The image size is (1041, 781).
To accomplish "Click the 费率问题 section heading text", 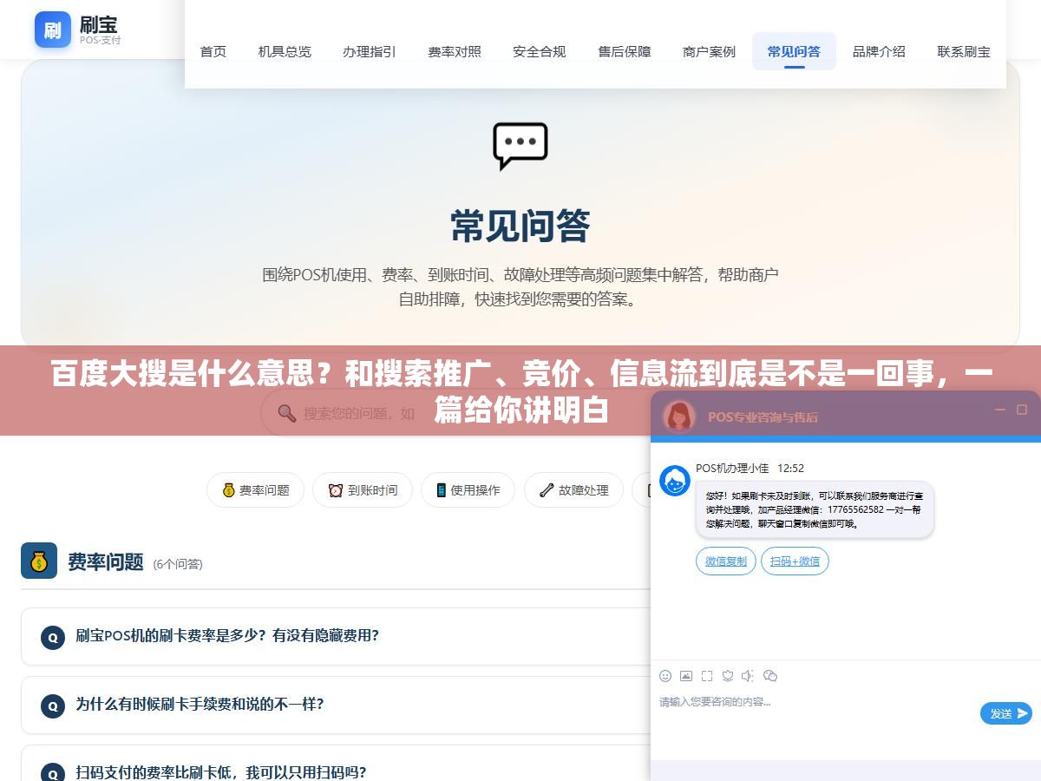I will coord(106,561).
